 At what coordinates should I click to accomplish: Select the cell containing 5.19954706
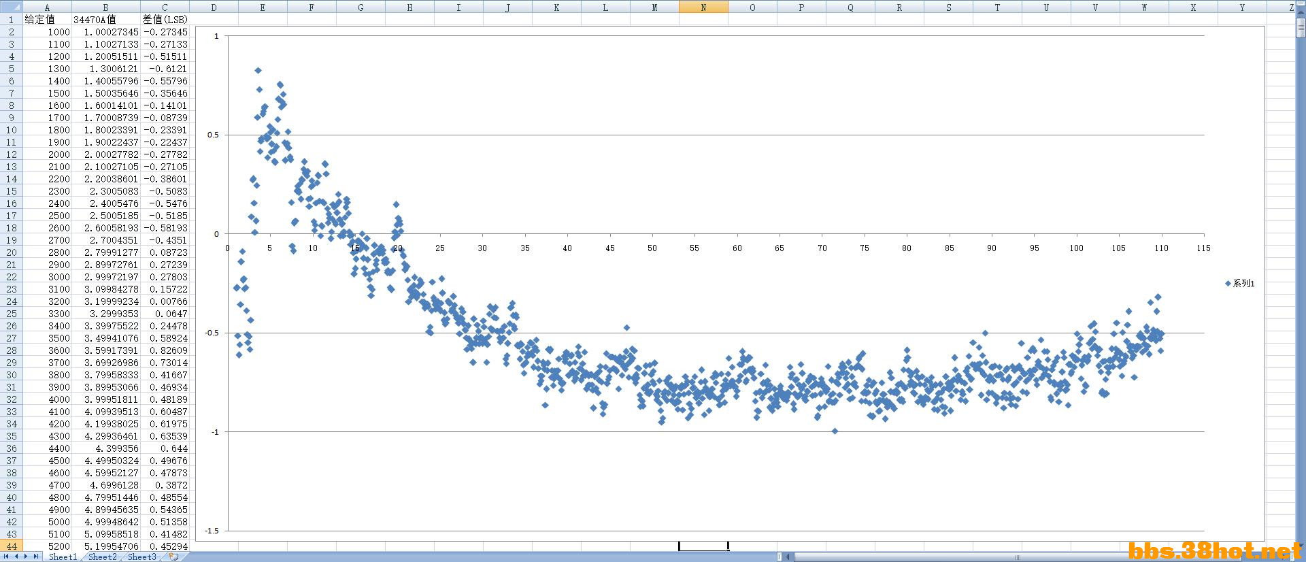106,546
